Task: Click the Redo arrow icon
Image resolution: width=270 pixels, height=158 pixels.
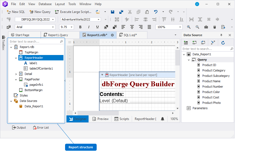Action: click(x=171, y=12)
